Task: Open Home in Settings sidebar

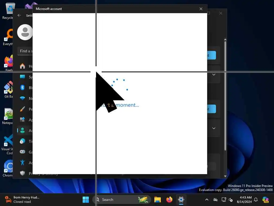Action: coord(22,66)
